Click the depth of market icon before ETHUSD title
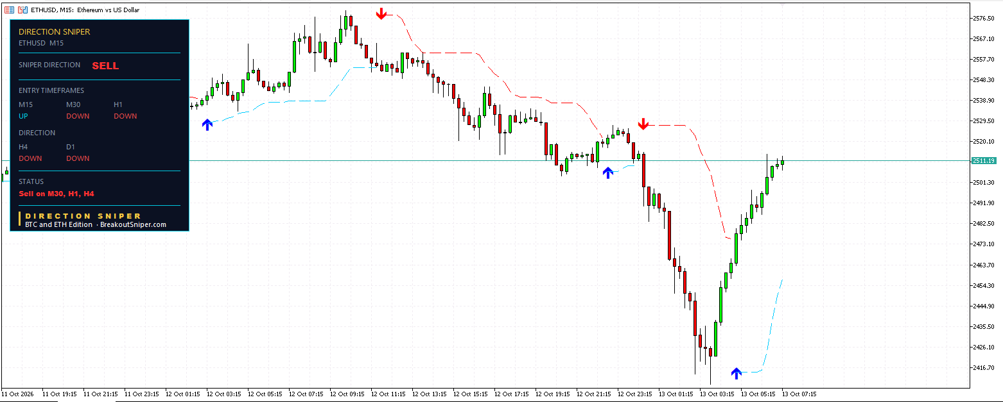 coord(10,10)
